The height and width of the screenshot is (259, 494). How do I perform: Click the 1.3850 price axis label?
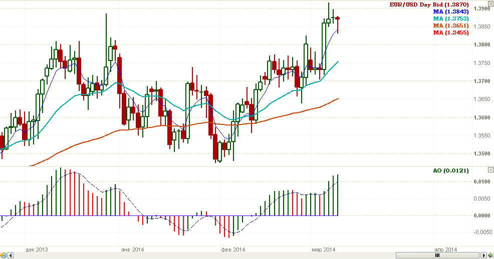482,26
